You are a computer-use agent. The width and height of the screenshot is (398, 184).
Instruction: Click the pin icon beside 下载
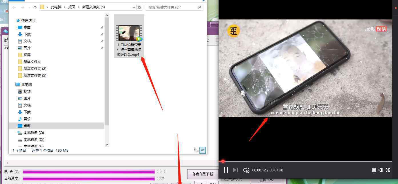[x=102, y=34]
